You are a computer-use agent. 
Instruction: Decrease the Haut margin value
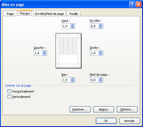coord(72,27)
